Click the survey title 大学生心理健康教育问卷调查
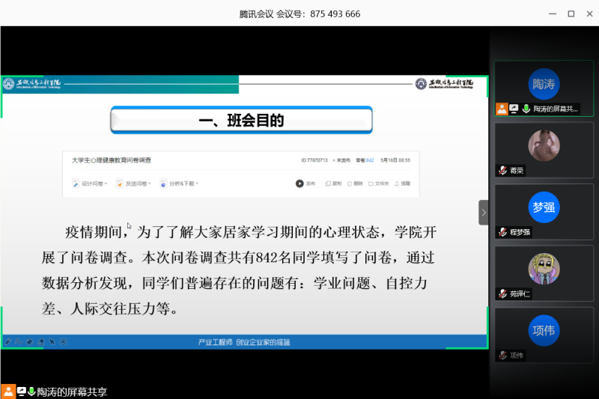Screen dimensions: 599x399 (x=112, y=160)
